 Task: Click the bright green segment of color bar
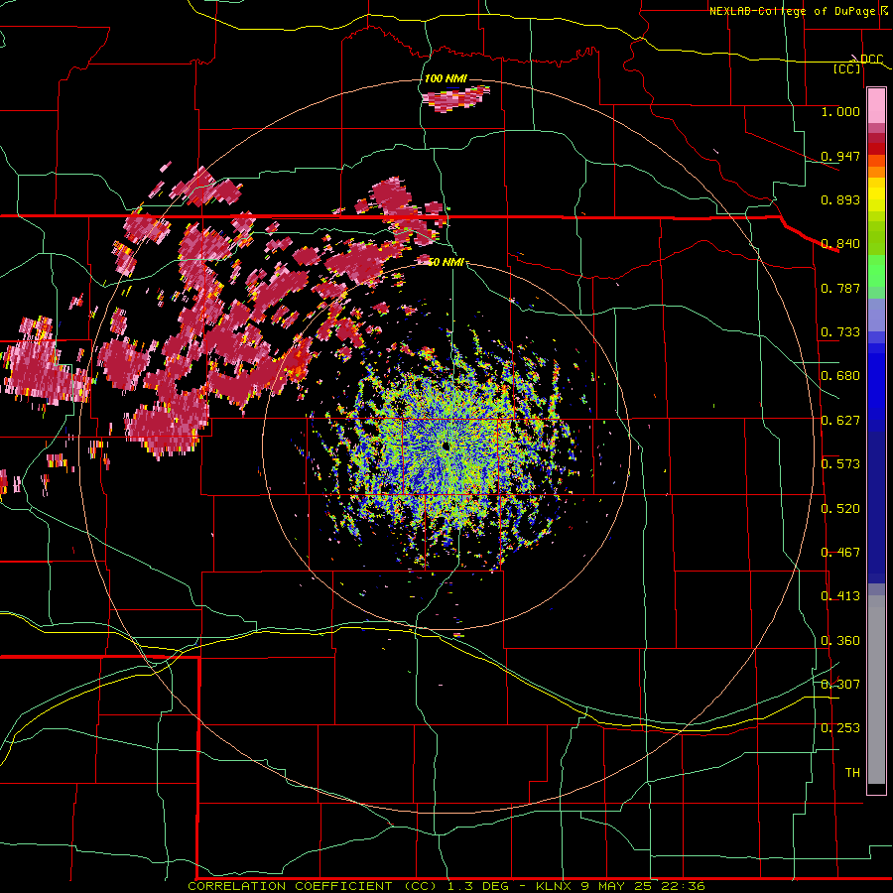(x=876, y=271)
